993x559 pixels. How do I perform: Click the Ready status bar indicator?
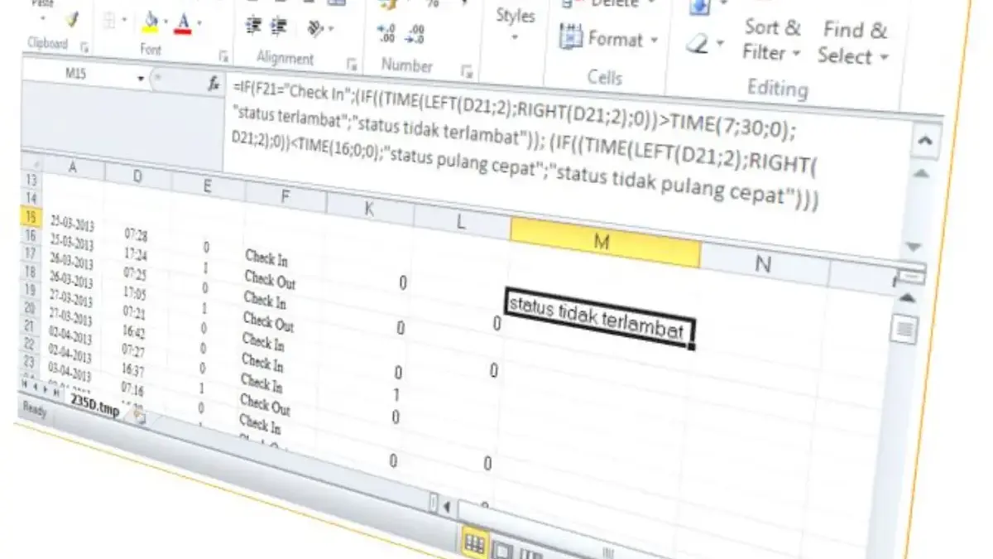[x=33, y=409]
